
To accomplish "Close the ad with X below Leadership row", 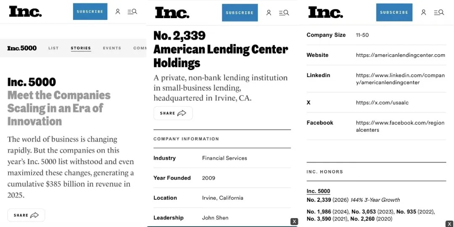I will 294,222.
